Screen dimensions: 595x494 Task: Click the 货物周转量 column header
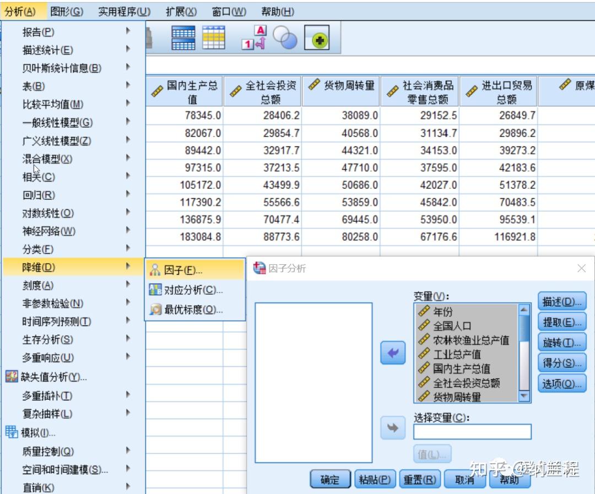341,91
